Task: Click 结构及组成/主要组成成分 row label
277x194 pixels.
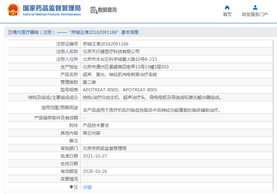Action: (53, 97)
